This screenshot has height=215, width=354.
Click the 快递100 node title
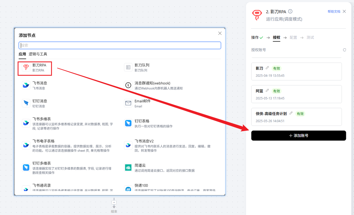(x=141, y=185)
